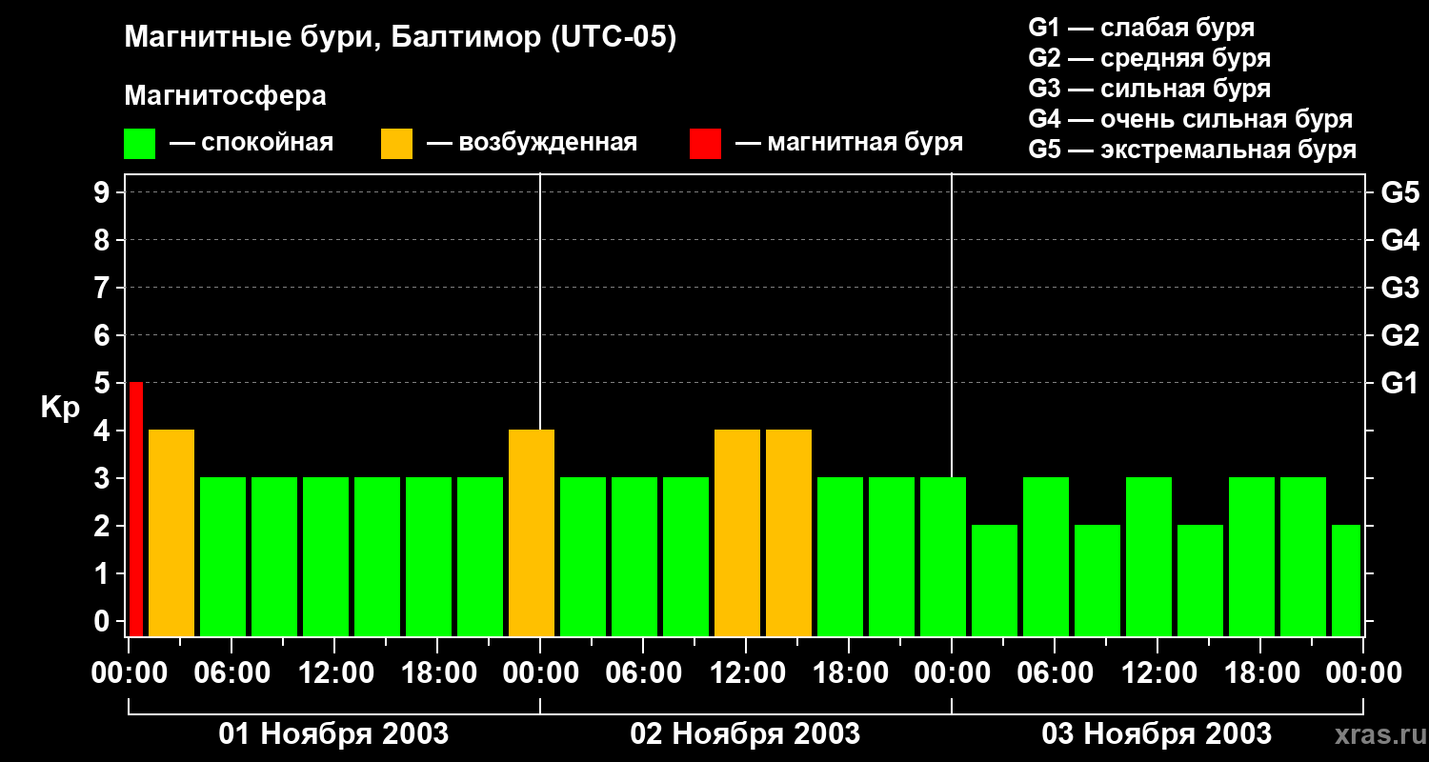Select the '02 Ноября 2003' date label
1429x762 pixels.
click(x=745, y=734)
